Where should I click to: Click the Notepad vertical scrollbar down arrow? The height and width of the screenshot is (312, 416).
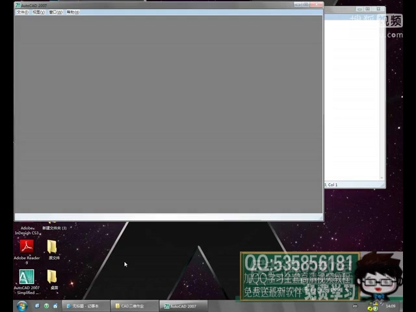tap(382, 178)
